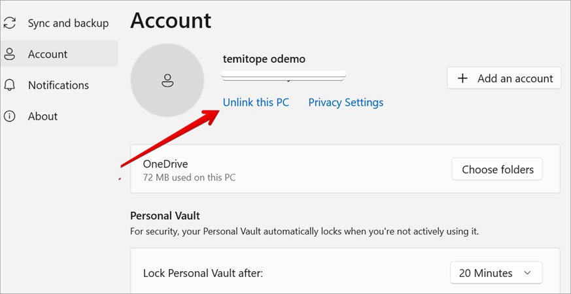571x294 pixels.
Task: Open the Sync and backup section
Action: (68, 24)
